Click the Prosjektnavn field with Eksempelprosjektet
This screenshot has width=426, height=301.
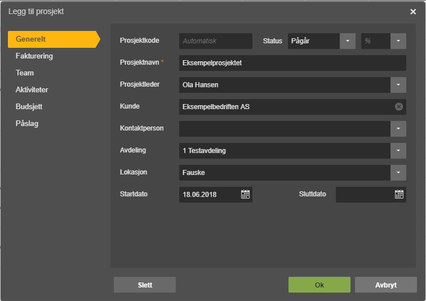pyautogui.click(x=292, y=63)
